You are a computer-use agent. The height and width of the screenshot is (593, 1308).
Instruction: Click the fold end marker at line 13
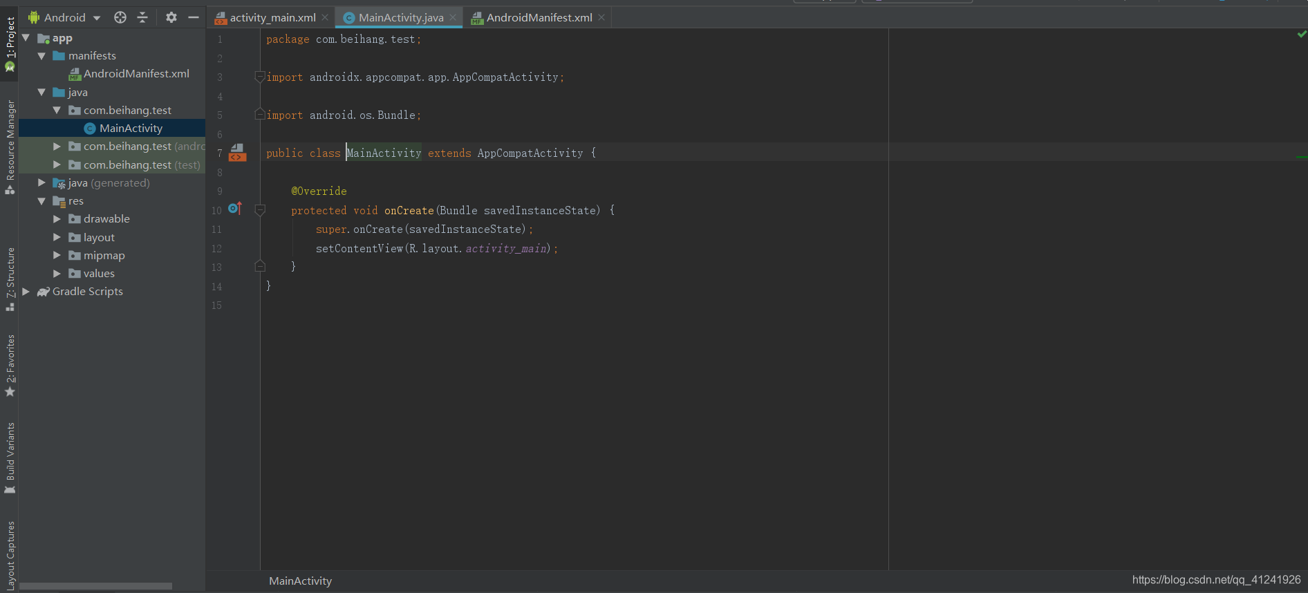coord(260,265)
